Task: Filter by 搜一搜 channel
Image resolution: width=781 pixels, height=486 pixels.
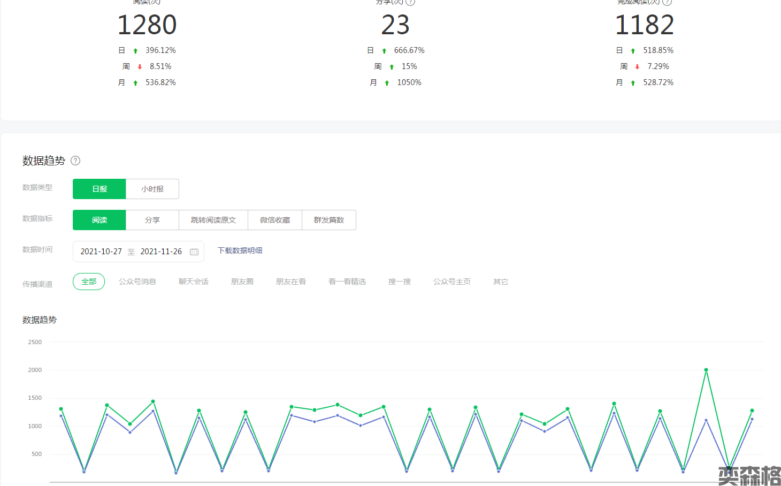Action: (400, 282)
